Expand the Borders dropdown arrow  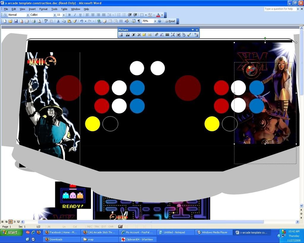[x=145, y=15]
